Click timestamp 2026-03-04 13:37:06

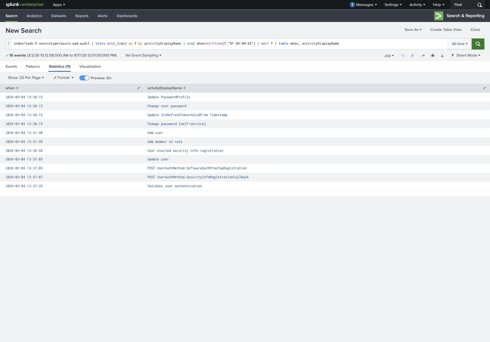(x=24, y=168)
